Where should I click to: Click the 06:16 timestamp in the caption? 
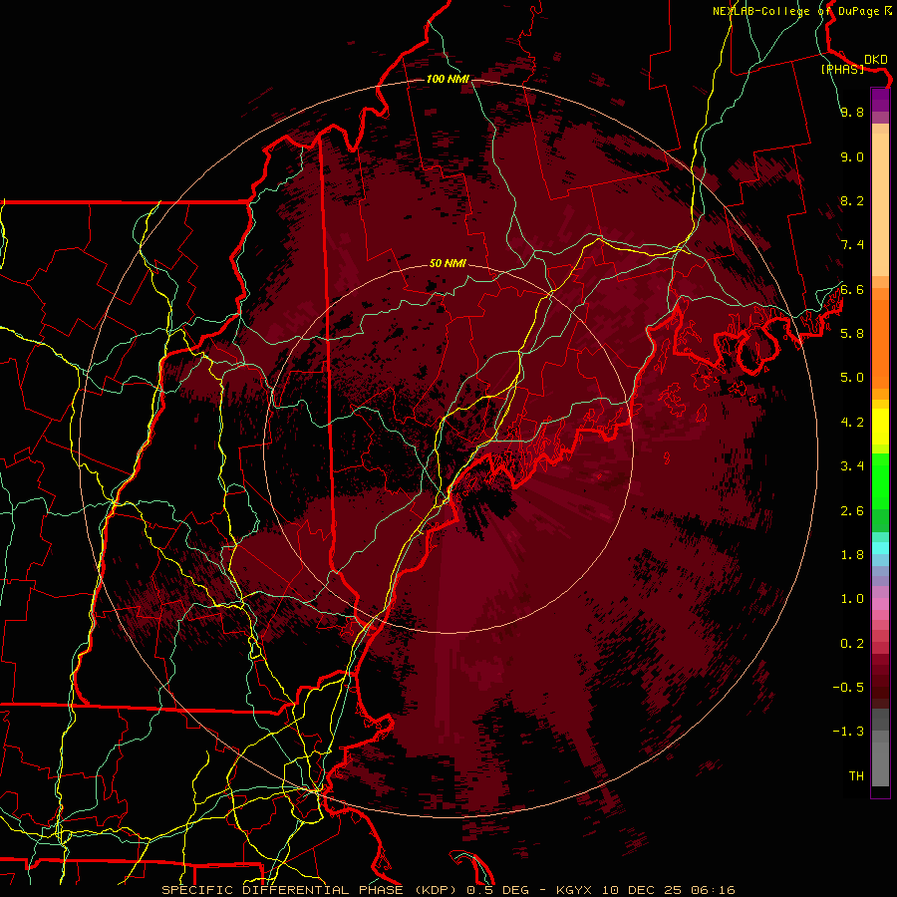(x=713, y=890)
